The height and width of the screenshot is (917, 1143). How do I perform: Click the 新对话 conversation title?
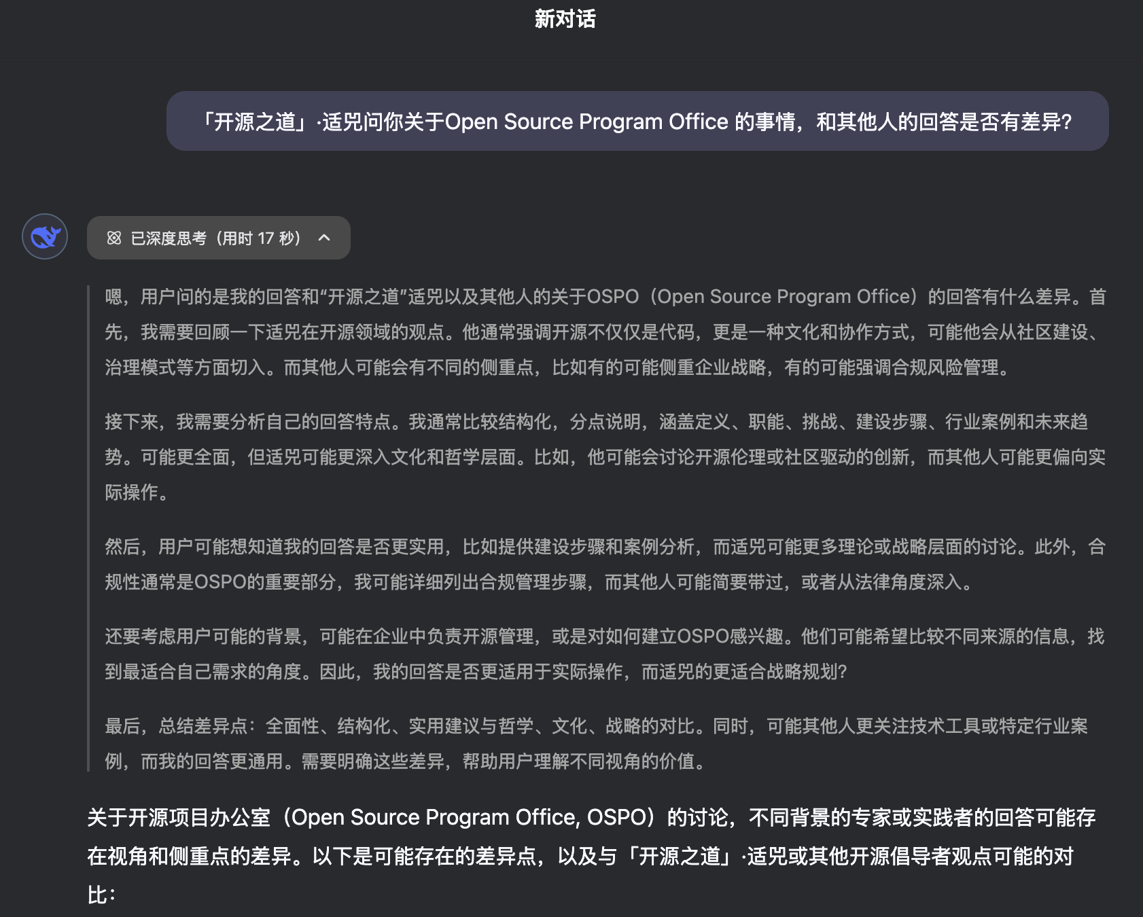pyautogui.click(x=565, y=19)
